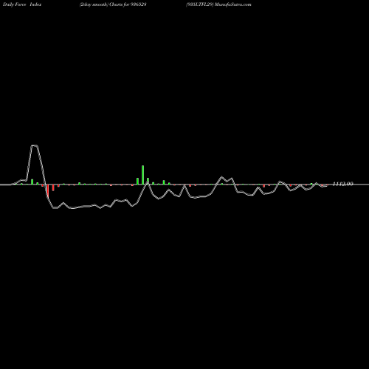Click the longest red bar below zero line
The height and width of the screenshot is (369, 369).
point(48,191)
